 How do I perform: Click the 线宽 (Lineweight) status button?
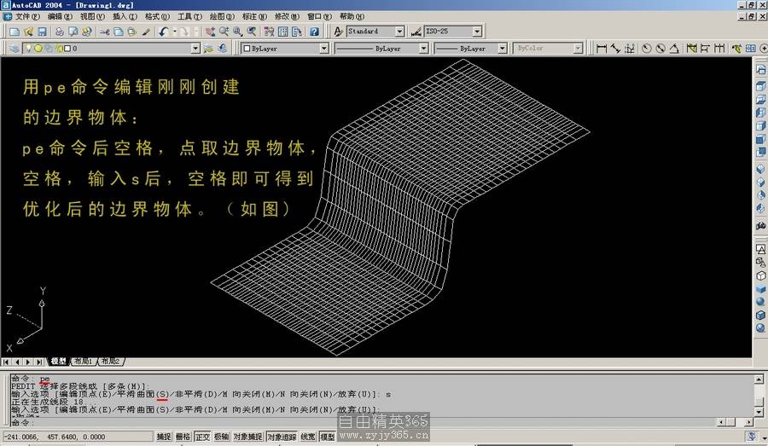(x=307, y=437)
